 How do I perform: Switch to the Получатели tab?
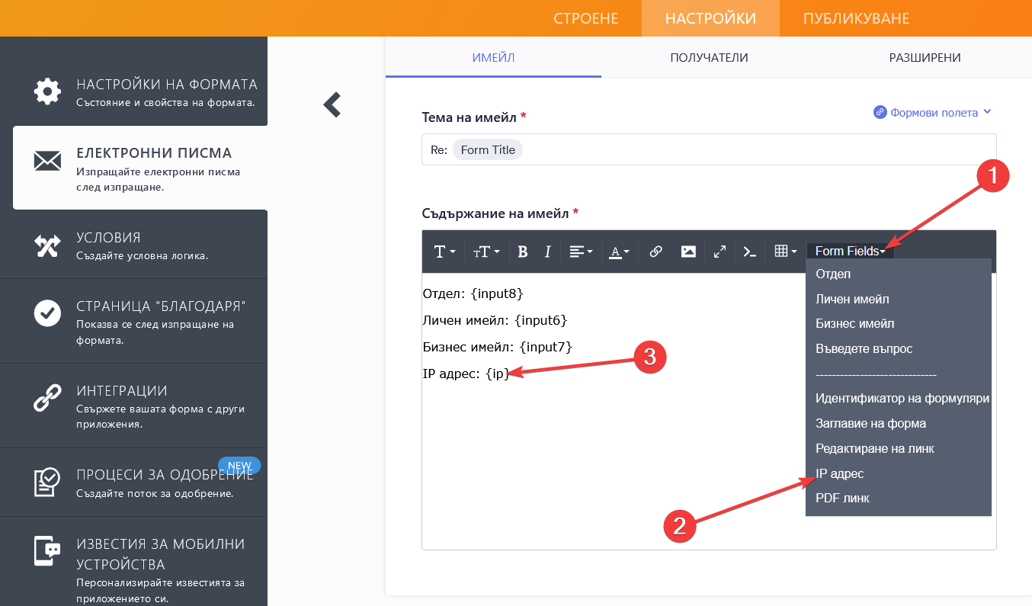pos(709,58)
